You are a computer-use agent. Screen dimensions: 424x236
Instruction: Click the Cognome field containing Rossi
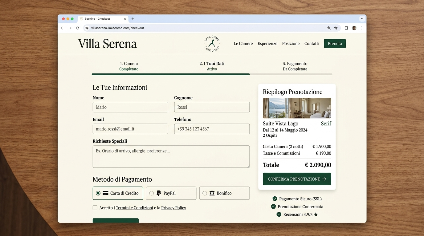coord(212,107)
